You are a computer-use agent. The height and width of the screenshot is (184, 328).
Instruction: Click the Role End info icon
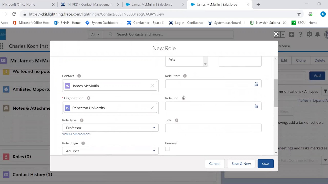click(183, 98)
